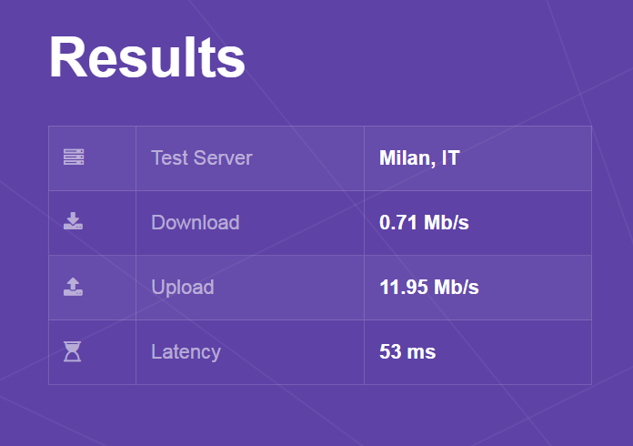
Task: Click the Download arrow tray icon
Action: click(x=74, y=221)
